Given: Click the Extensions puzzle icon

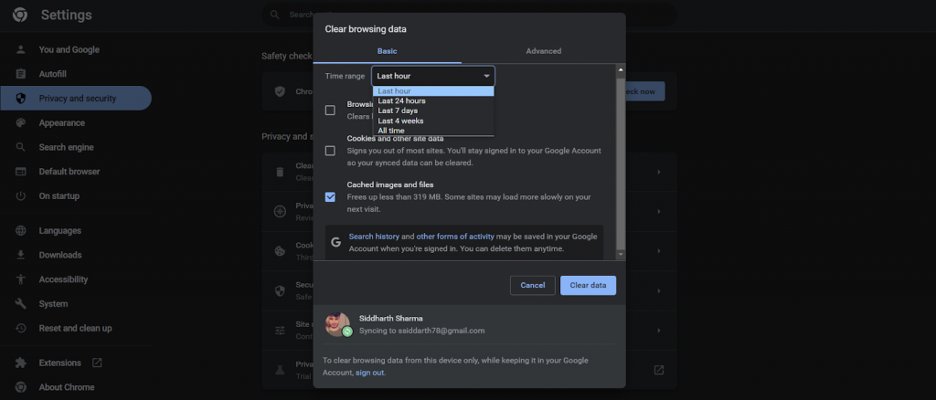Looking at the screenshot, I should tap(20, 363).
